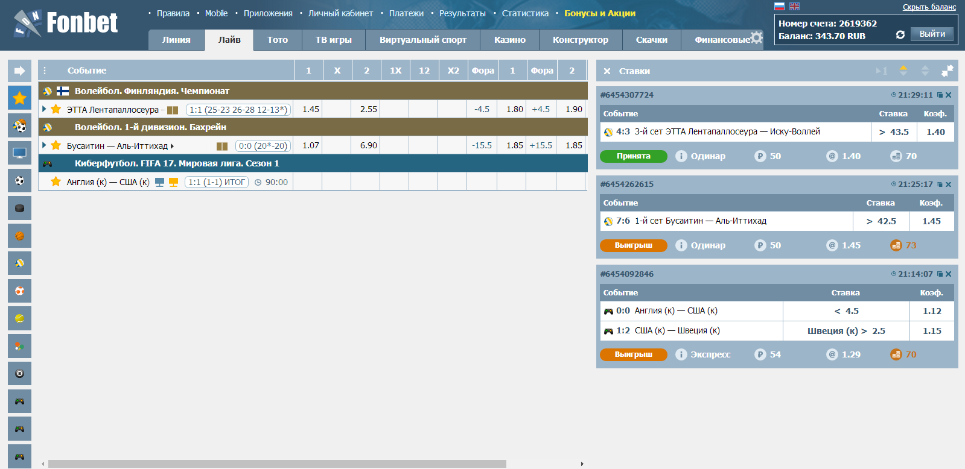The width and height of the screenshot is (965, 469).
Task: Click the monitor broadcast icon in sidebar
Action: [19, 153]
